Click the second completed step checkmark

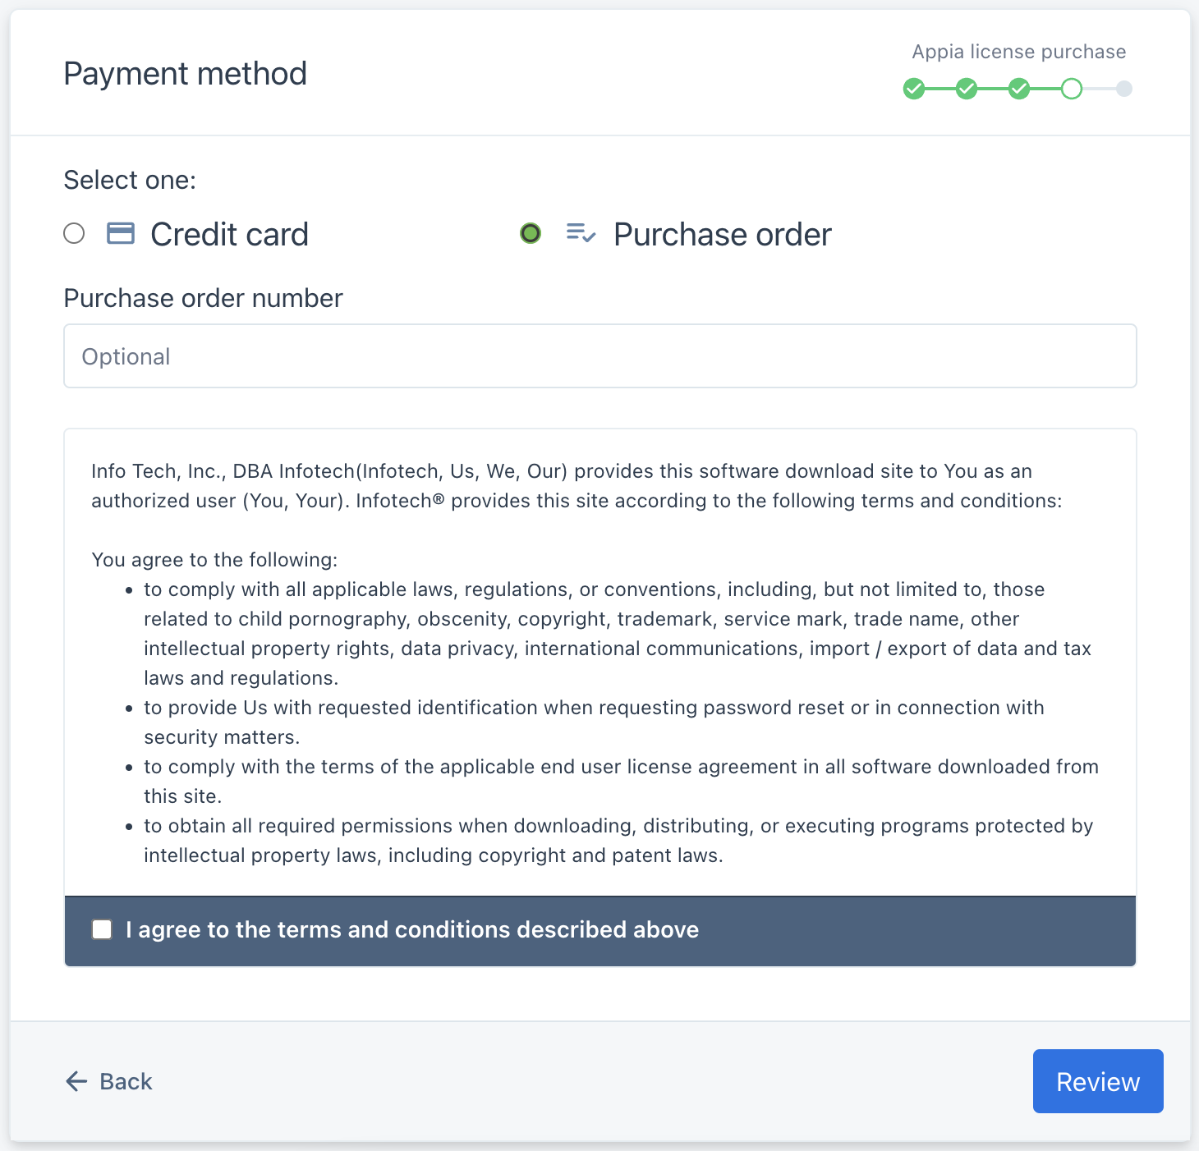(967, 89)
